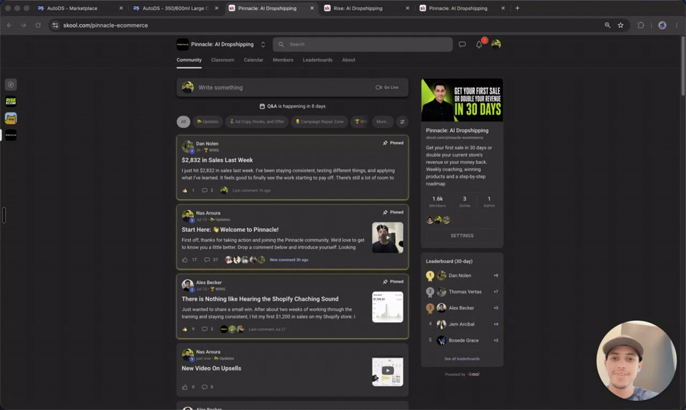Click the feed filter settings icon
The width and height of the screenshot is (686, 410).
coord(402,122)
